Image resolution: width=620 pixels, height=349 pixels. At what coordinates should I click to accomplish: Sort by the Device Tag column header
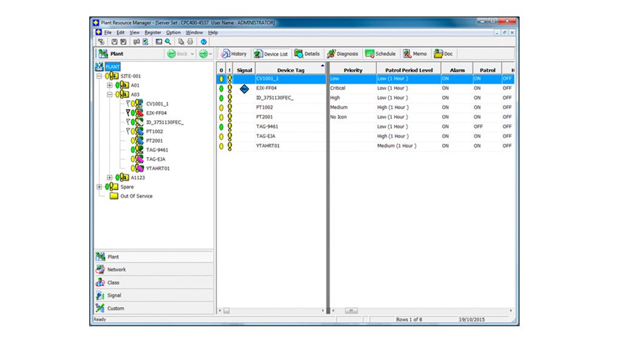pyautogui.click(x=291, y=70)
